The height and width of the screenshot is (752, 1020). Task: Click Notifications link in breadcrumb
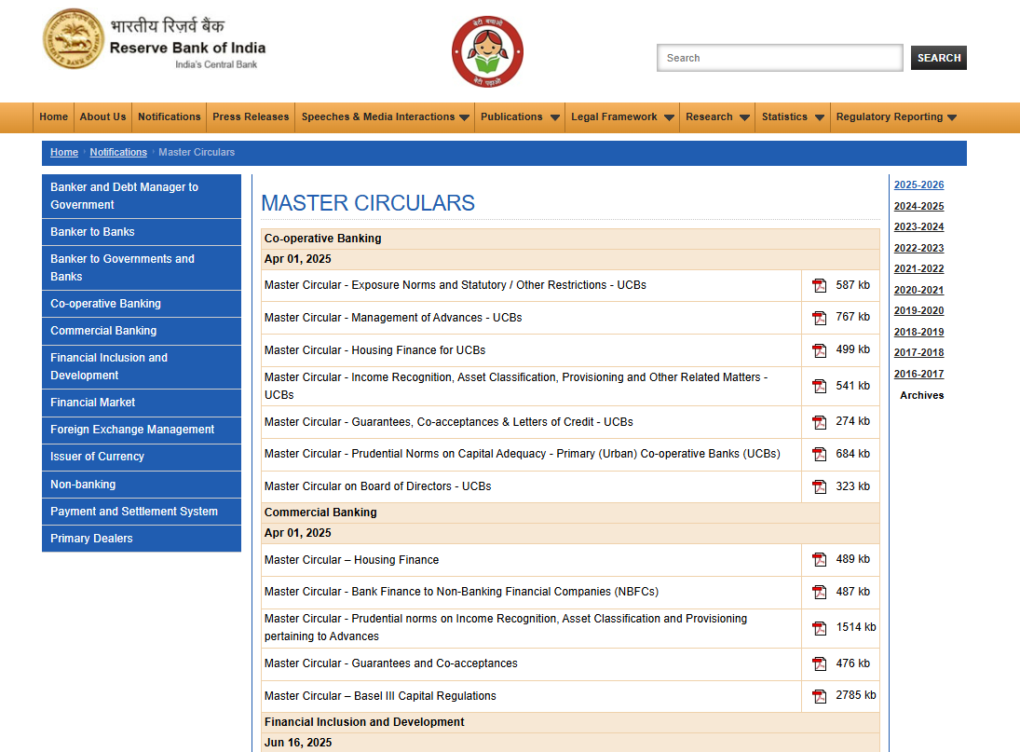(118, 153)
